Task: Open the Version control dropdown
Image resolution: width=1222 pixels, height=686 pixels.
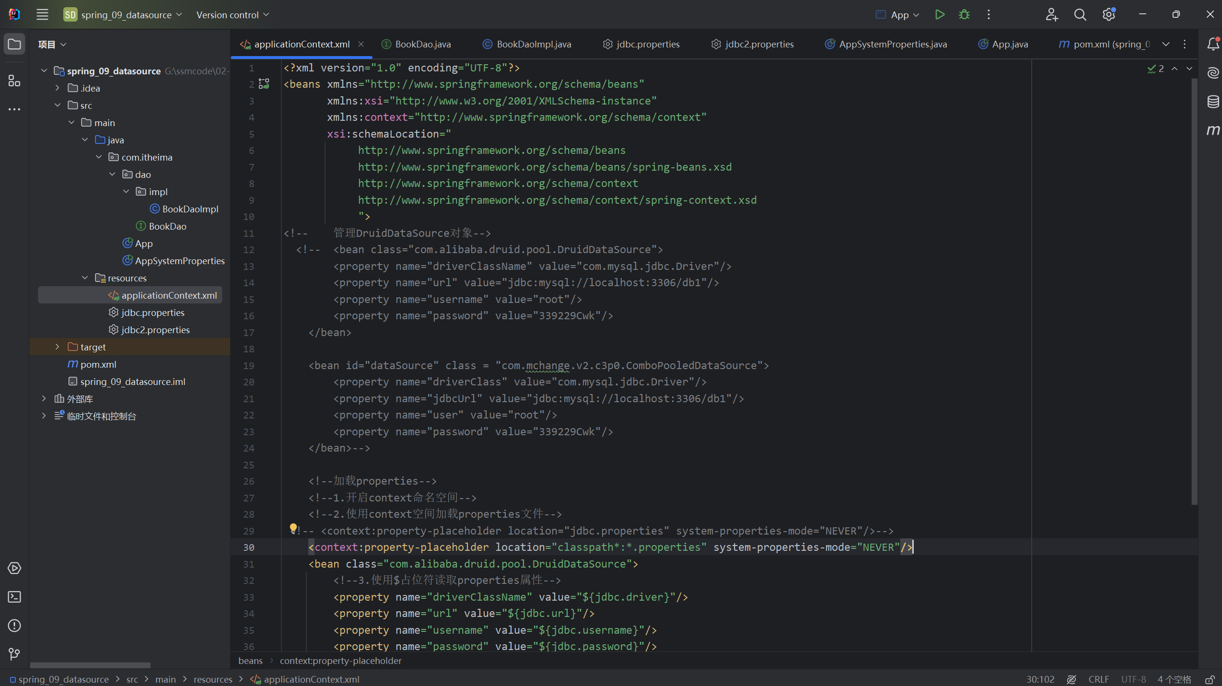Action: pos(233,15)
